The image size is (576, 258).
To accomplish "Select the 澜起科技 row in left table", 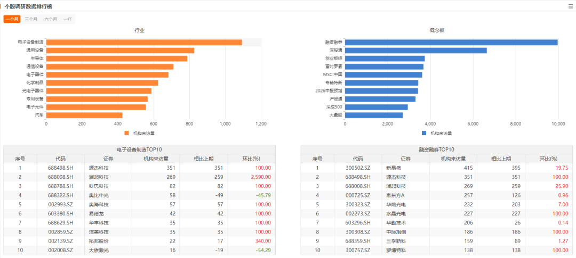I will click(x=140, y=177).
